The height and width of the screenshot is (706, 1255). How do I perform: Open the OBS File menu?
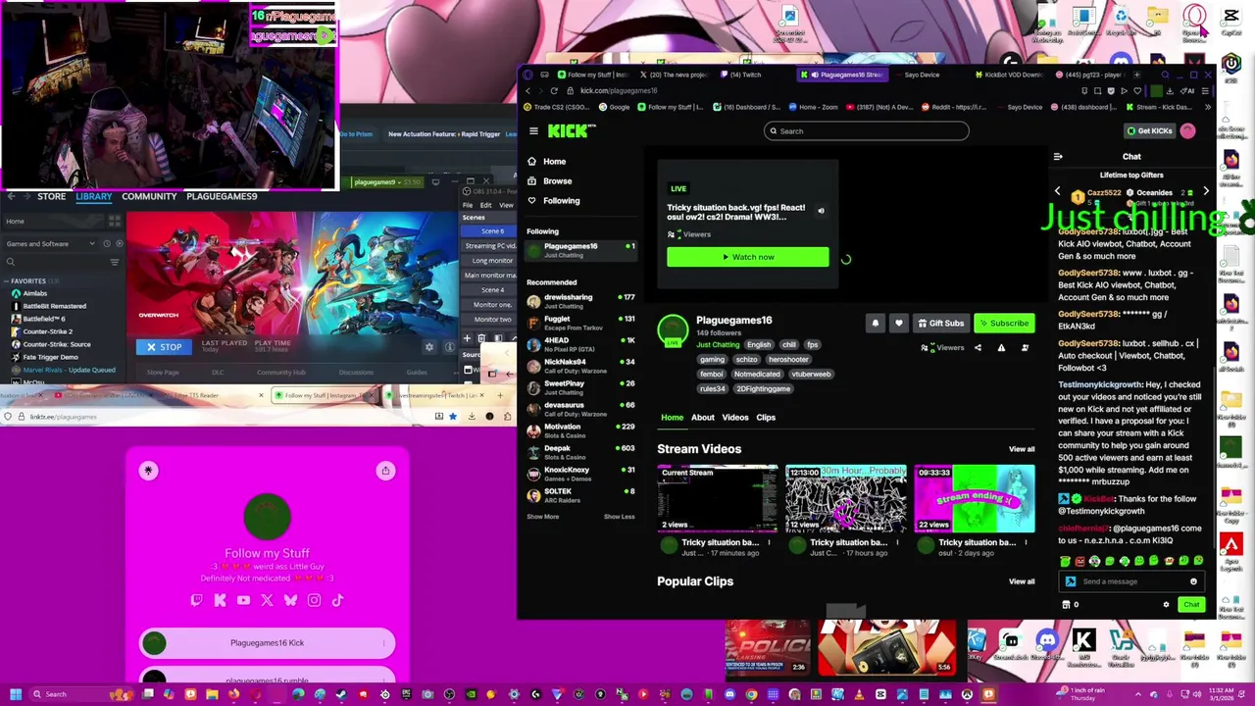coord(468,205)
